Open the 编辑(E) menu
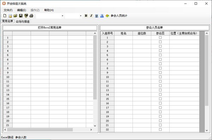Image resolution: width=212 pixels, height=140 pixels. [22, 10]
